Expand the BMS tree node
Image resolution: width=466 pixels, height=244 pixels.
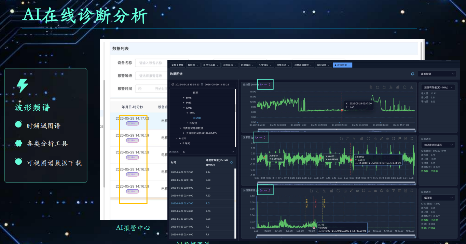pyautogui.click(x=184, y=98)
